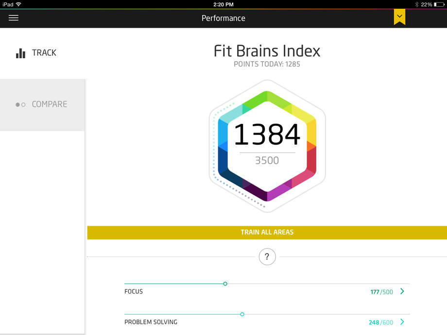
Task: Select the FOCUS category label
Action: click(134, 292)
